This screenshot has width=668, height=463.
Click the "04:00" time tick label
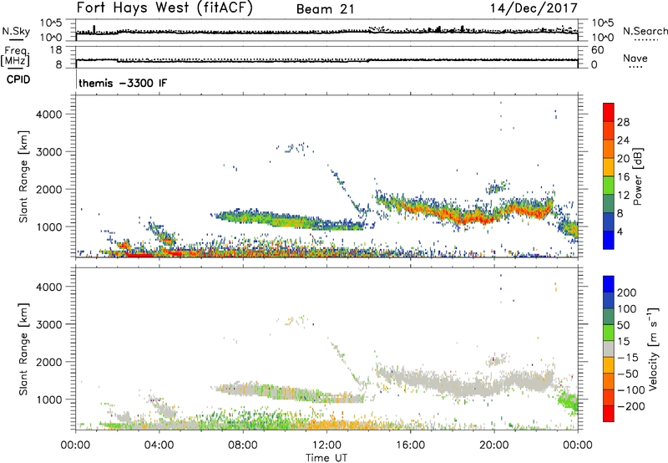(159, 445)
